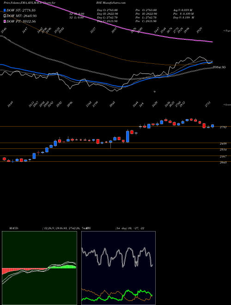This screenshot has height=305, width=231.
Task: Click the 2167 price level label
Action: click(223, 156)
